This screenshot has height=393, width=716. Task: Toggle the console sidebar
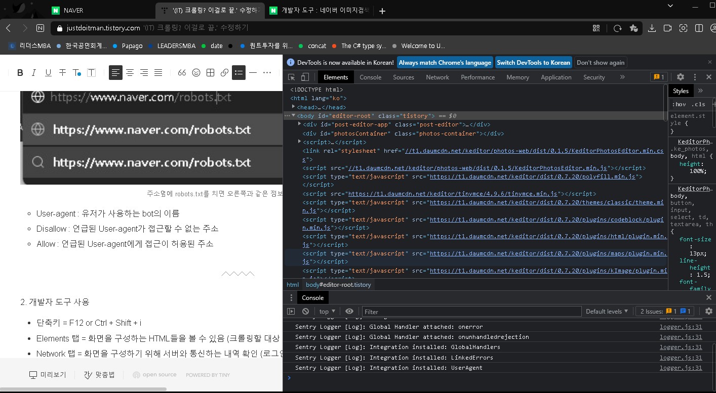click(291, 311)
